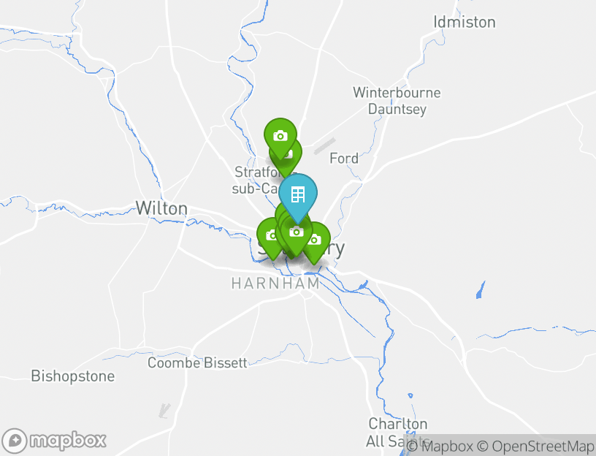596x456 pixels.
Task: Click the blue building marker pin
Action: click(297, 195)
